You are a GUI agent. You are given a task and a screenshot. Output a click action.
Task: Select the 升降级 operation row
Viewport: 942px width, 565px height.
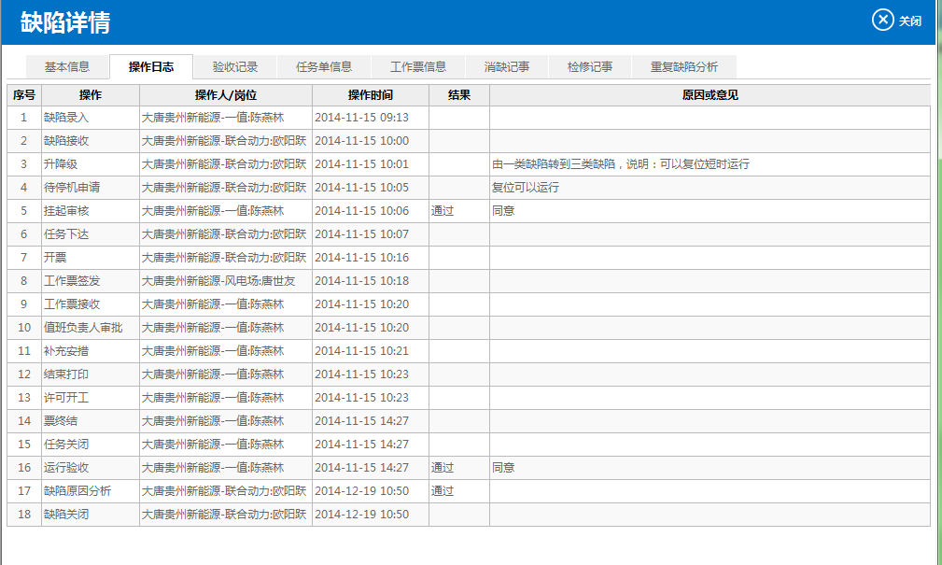click(x=61, y=164)
